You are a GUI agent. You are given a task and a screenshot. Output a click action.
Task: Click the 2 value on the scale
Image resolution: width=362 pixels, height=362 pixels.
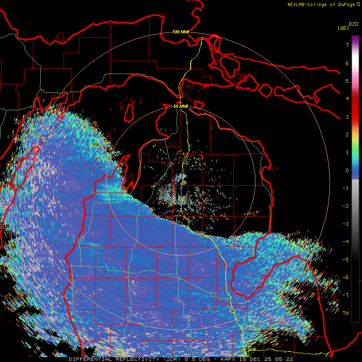(x=347, y=135)
